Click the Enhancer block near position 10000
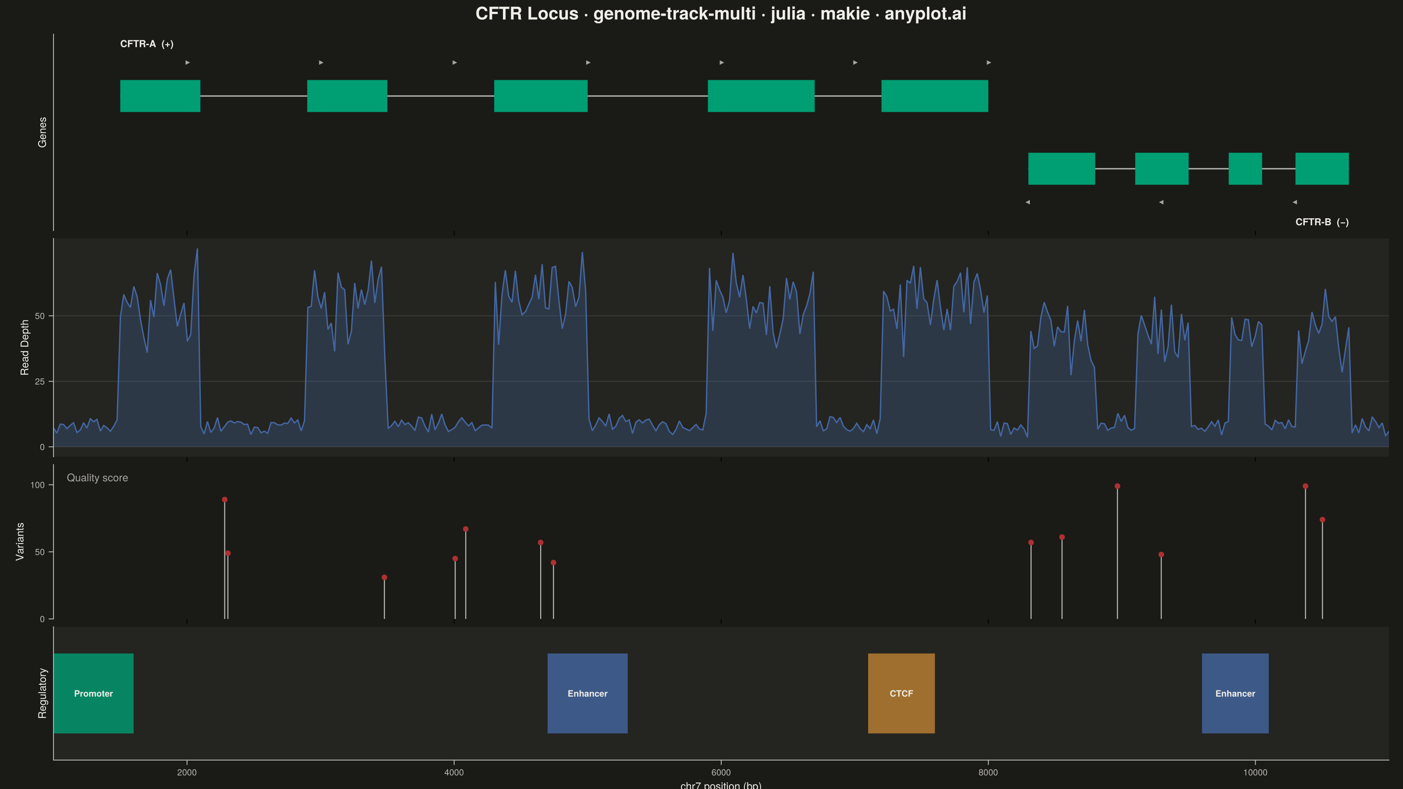1403x789 pixels. pyautogui.click(x=1235, y=693)
